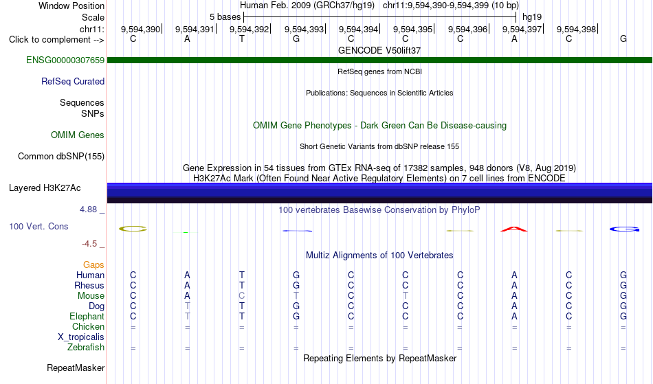Click 'Short Genetic Variants from dbSNP release 155'
The image size is (653, 384).
click(379, 146)
